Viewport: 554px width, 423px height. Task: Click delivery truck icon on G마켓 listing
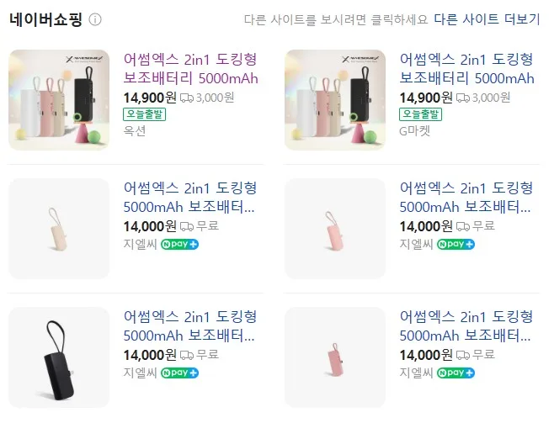click(463, 98)
